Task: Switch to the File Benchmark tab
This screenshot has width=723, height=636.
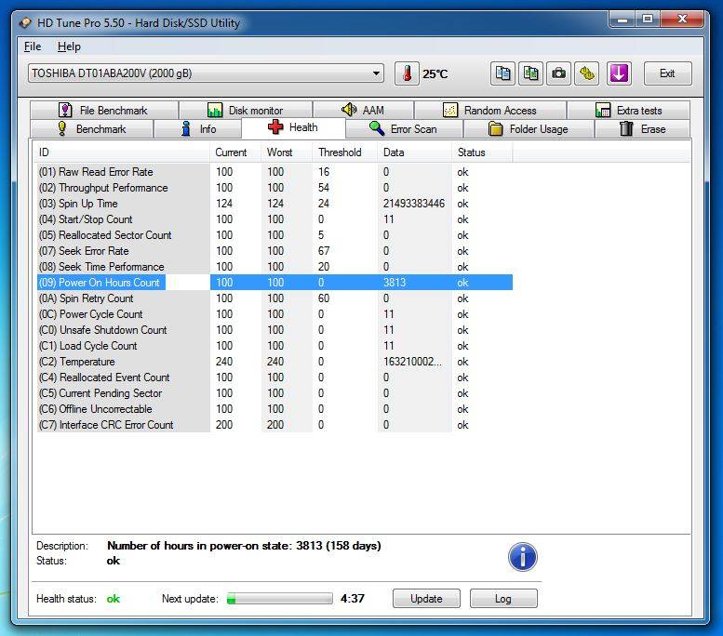Action: click(x=103, y=110)
